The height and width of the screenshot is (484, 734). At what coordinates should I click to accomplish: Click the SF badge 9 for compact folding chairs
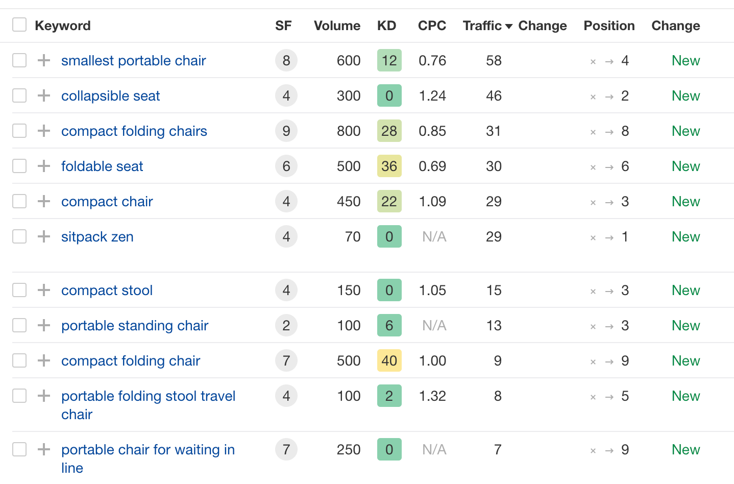point(286,131)
